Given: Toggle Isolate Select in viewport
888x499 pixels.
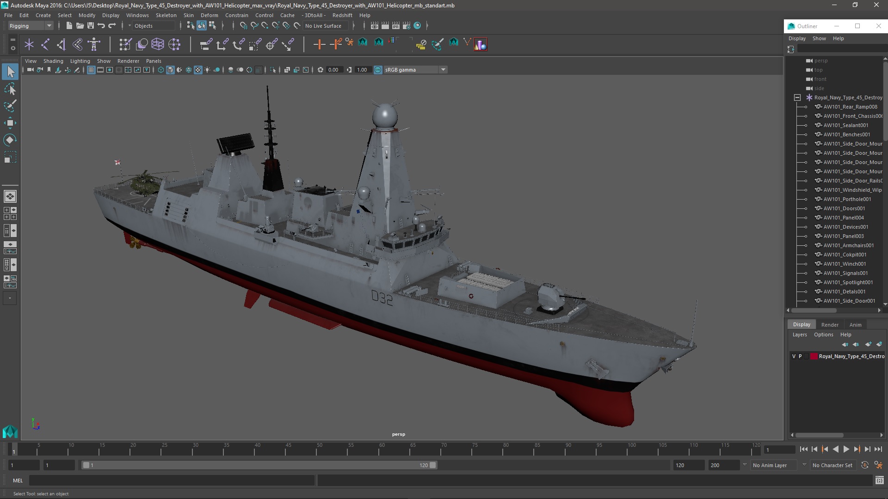Looking at the screenshot, I should [x=273, y=70].
